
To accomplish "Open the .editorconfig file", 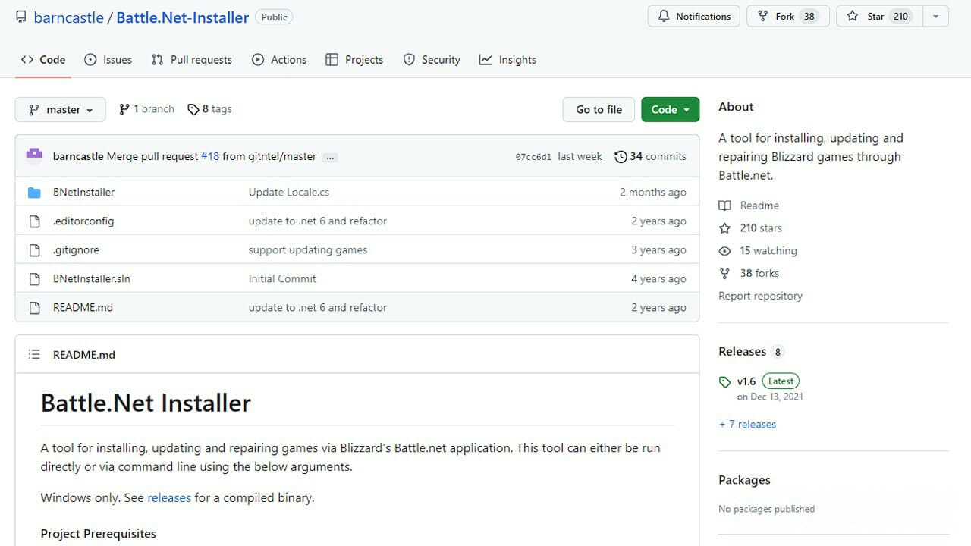I will (x=83, y=221).
